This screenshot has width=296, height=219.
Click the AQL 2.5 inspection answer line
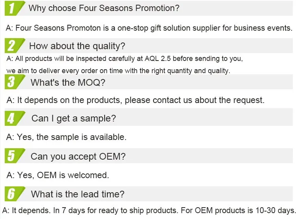click(125, 59)
